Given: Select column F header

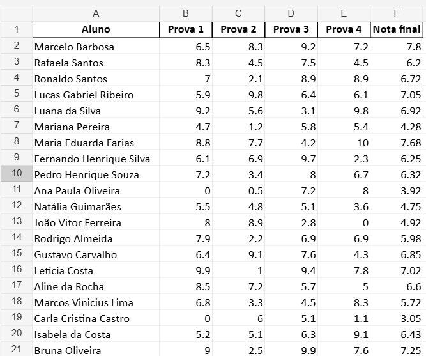Looking at the screenshot, I should pyautogui.click(x=397, y=13).
